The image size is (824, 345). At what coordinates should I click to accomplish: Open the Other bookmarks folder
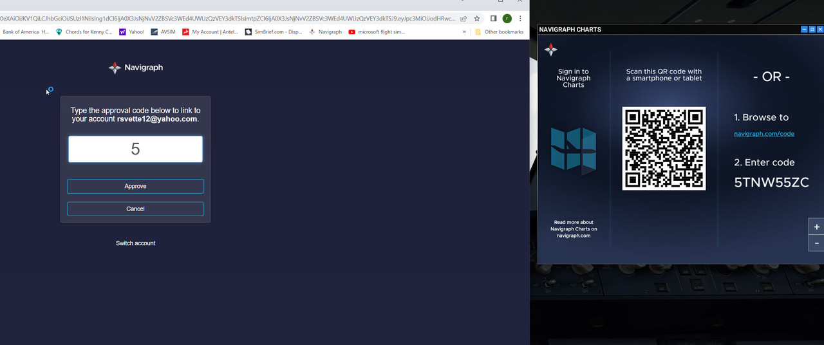click(500, 32)
